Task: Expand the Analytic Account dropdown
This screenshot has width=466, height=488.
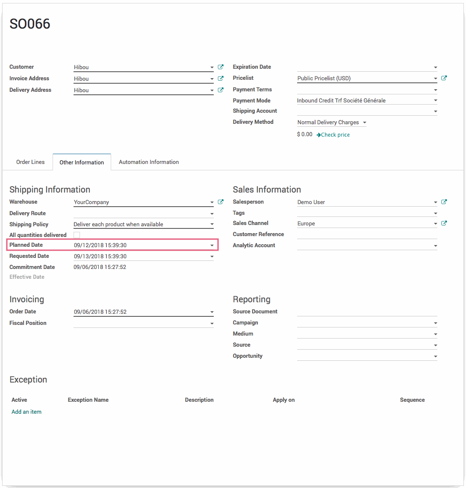Action: click(x=436, y=245)
